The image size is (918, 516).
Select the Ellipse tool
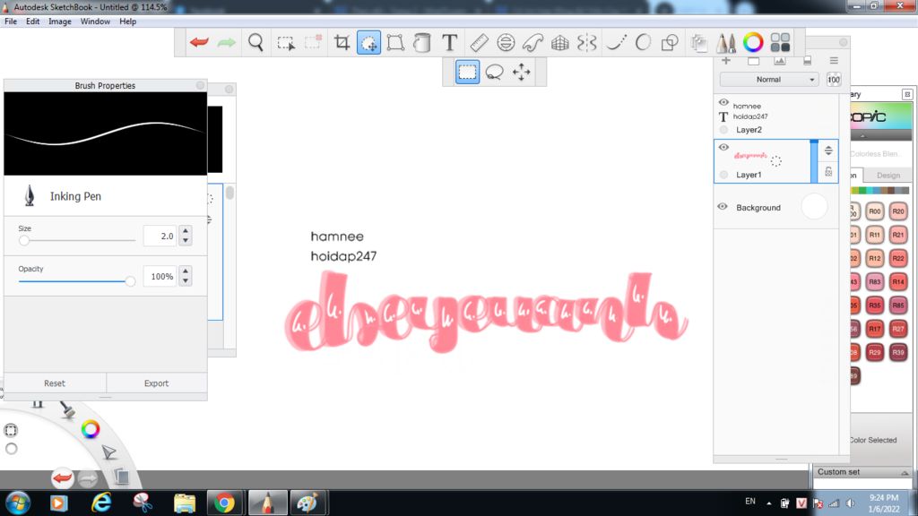click(x=642, y=42)
